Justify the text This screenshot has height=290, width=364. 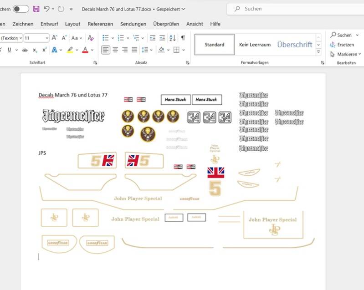click(x=134, y=50)
